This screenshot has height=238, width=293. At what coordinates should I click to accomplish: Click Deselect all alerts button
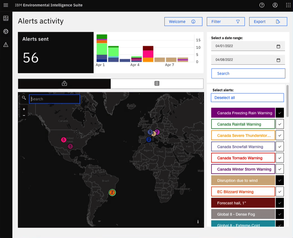(x=247, y=98)
